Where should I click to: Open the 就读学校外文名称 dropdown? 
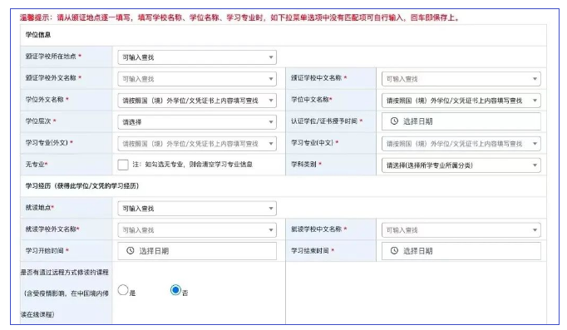tap(197, 230)
